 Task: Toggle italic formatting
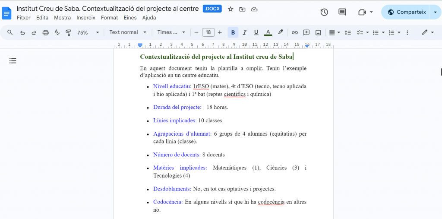[245, 32]
